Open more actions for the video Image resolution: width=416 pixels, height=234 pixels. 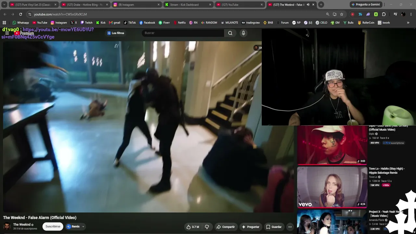coord(290,227)
